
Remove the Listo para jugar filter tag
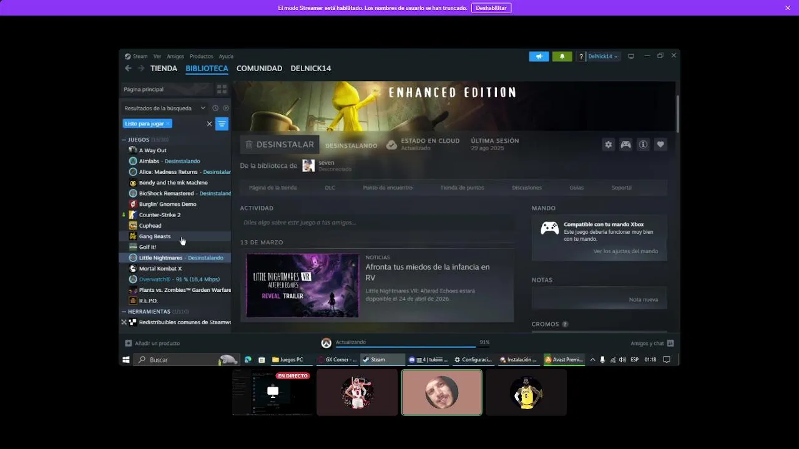point(168,124)
